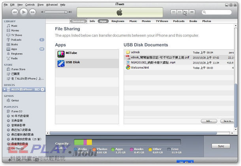The image size is (241, 166).
Task: Open the Genius playlist
Action: (x=15, y=100)
